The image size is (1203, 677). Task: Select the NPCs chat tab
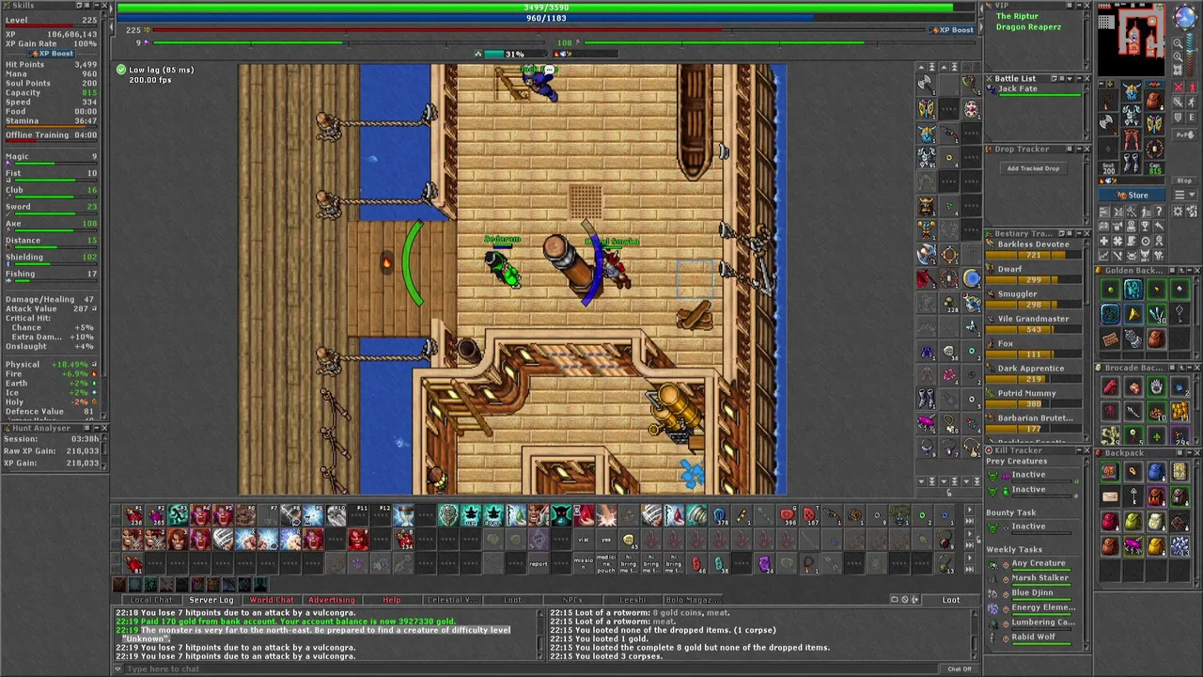(571, 600)
